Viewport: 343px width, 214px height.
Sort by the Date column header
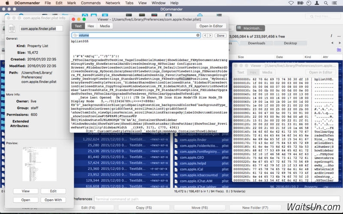tap(280, 57)
